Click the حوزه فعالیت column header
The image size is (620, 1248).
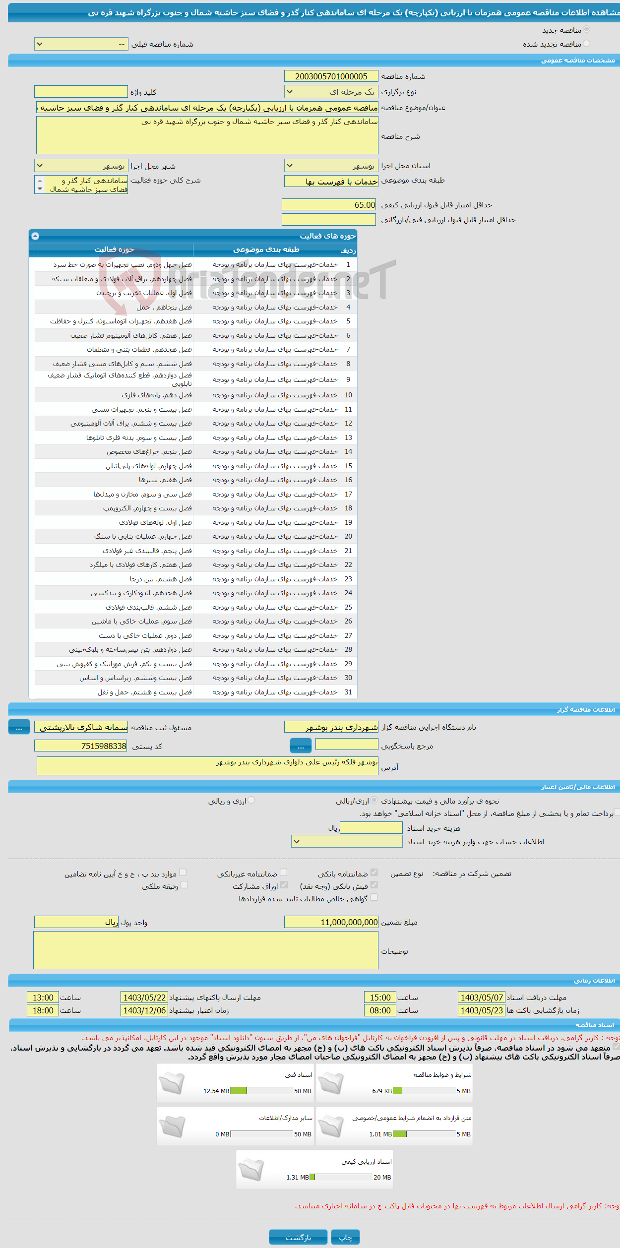coord(114,250)
